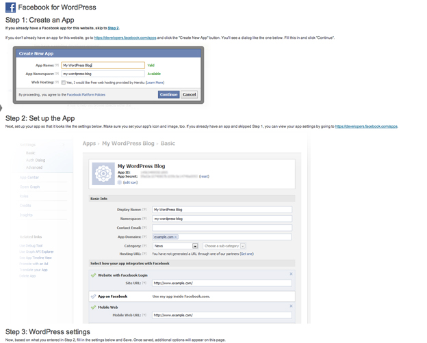
Task: Open the Choose a sub-category dropdown
Action: [x=243, y=246]
